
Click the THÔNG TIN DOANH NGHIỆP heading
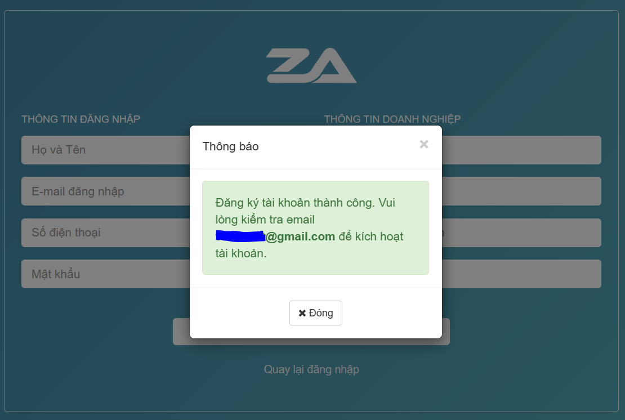tap(392, 119)
